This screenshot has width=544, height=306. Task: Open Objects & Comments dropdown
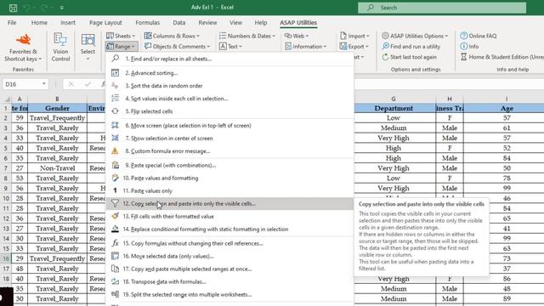coord(178,46)
